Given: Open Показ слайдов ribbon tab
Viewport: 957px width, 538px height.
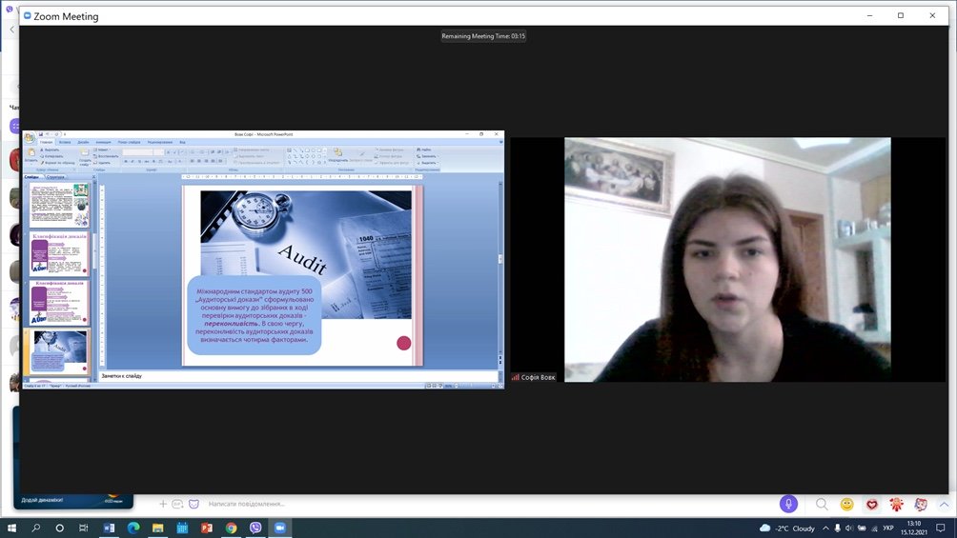Looking at the screenshot, I should pyautogui.click(x=129, y=142).
